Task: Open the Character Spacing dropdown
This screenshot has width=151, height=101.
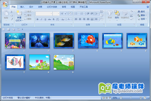Action: tap(58, 19)
